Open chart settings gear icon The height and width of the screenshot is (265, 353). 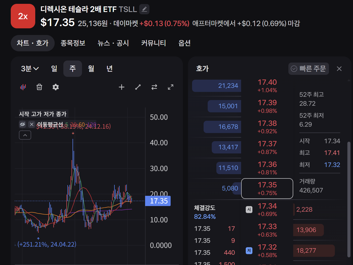pos(56,87)
